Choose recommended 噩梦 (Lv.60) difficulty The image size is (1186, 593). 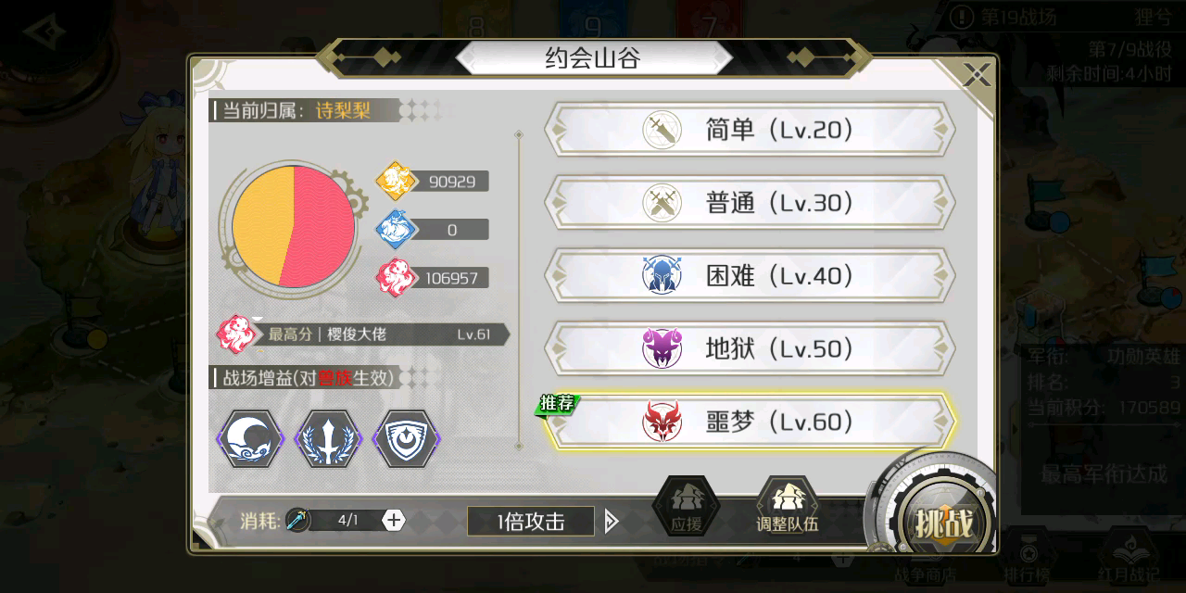[x=750, y=422]
